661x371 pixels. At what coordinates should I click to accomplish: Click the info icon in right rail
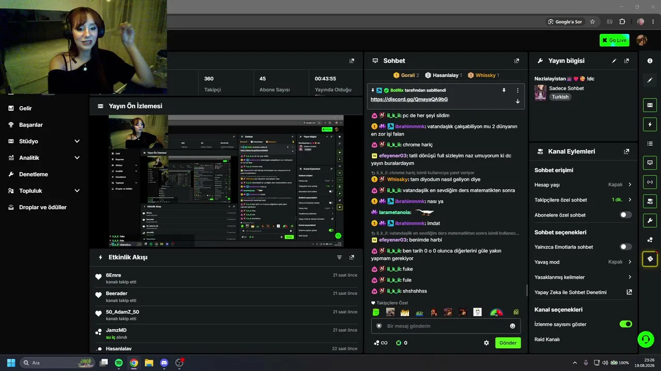650,61
